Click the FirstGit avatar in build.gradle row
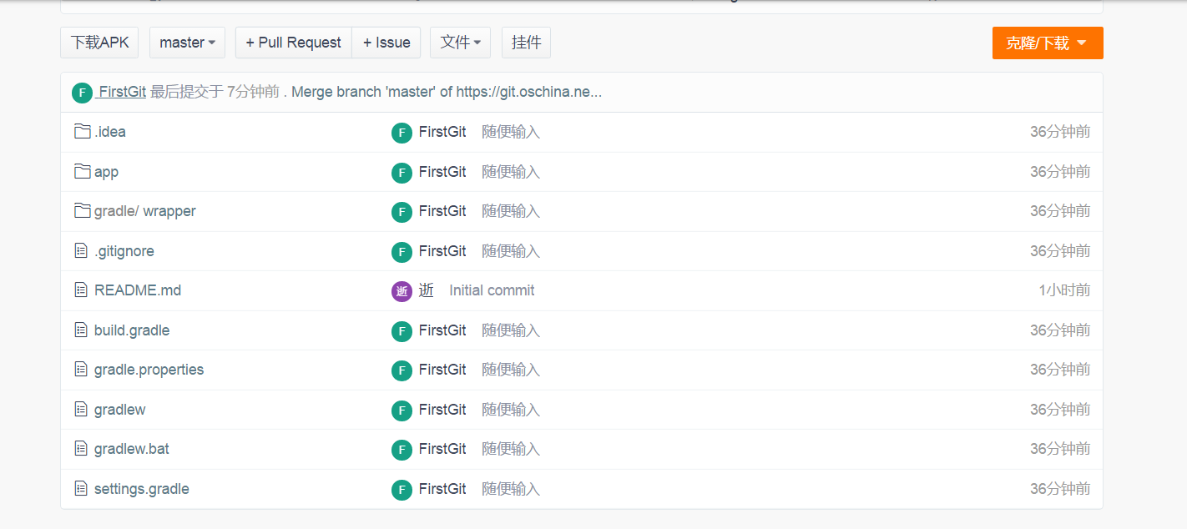The image size is (1187, 529). 402,331
